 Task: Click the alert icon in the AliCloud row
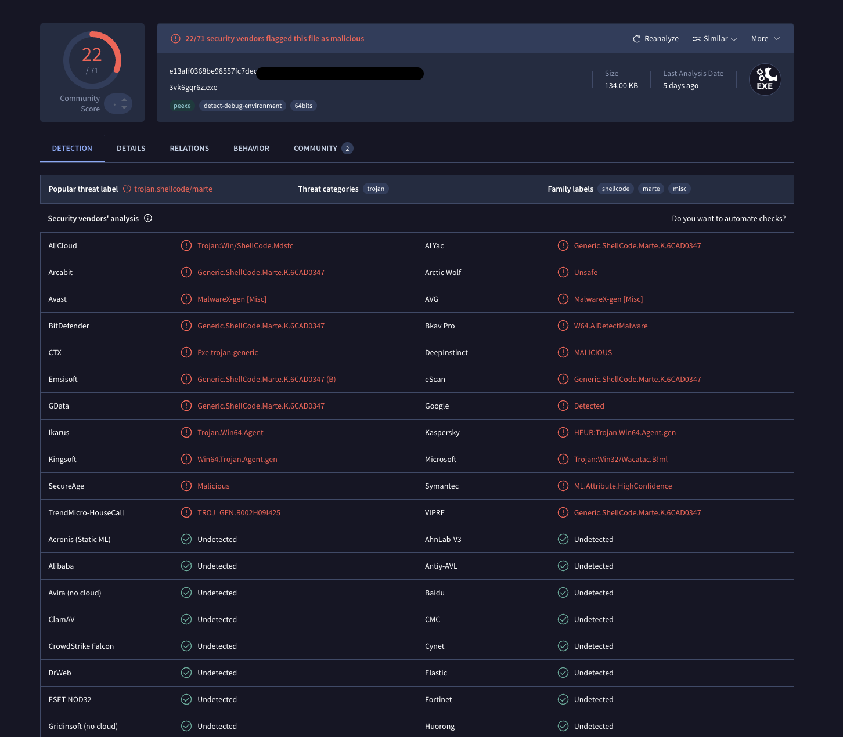[186, 245]
